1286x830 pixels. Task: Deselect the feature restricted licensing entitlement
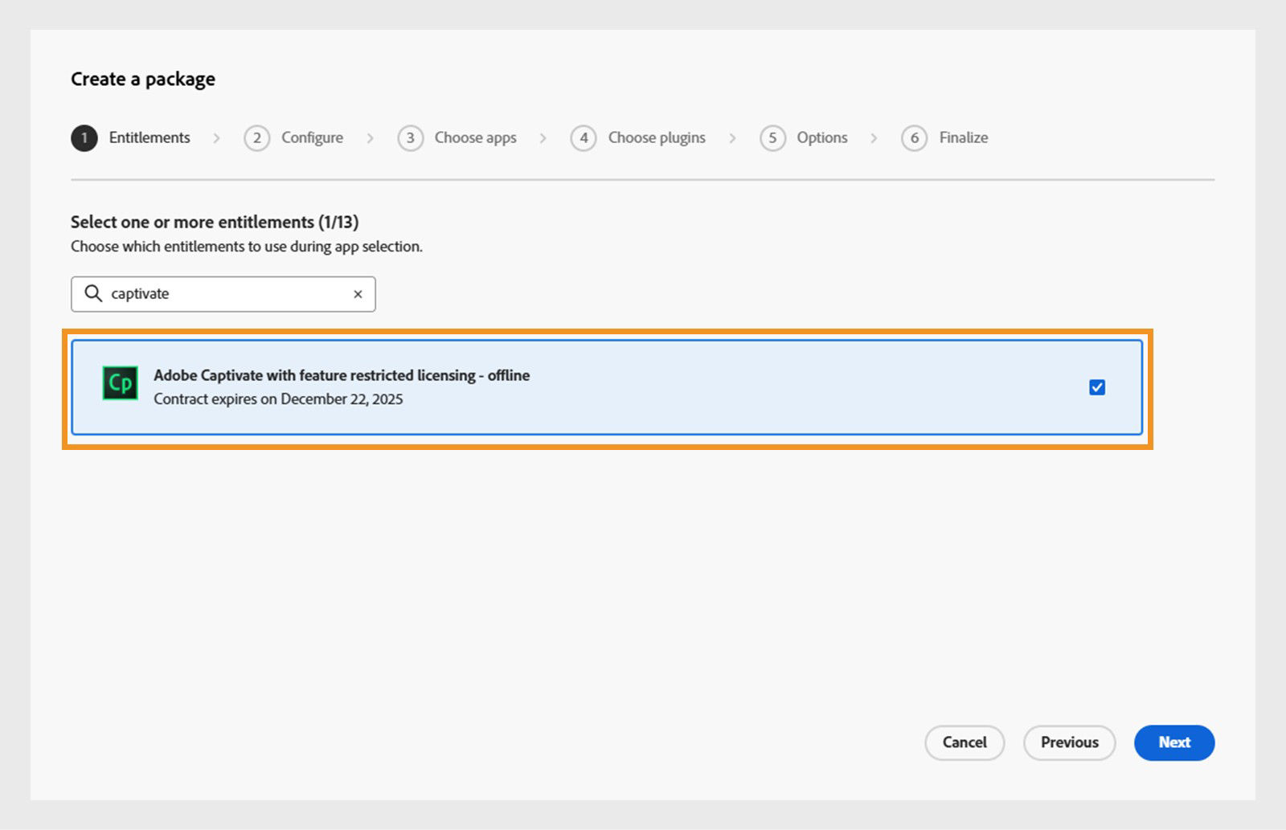point(1096,386)
